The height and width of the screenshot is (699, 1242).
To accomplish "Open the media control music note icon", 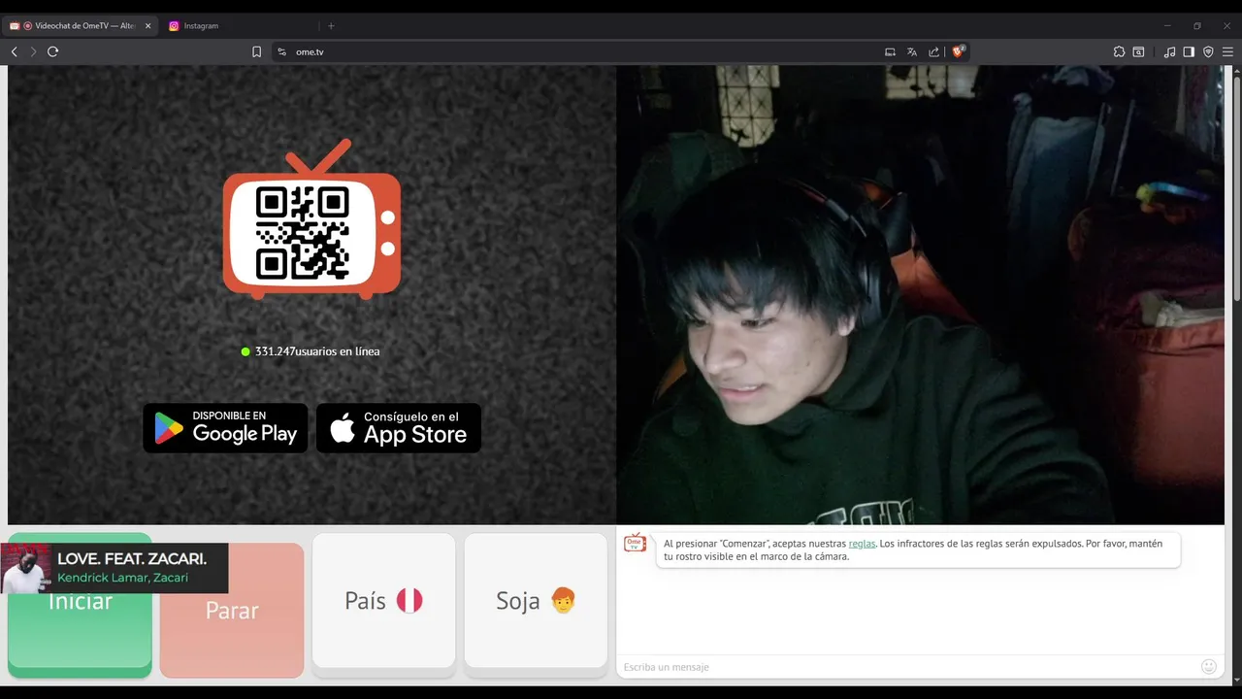I will pos(1170,51).
